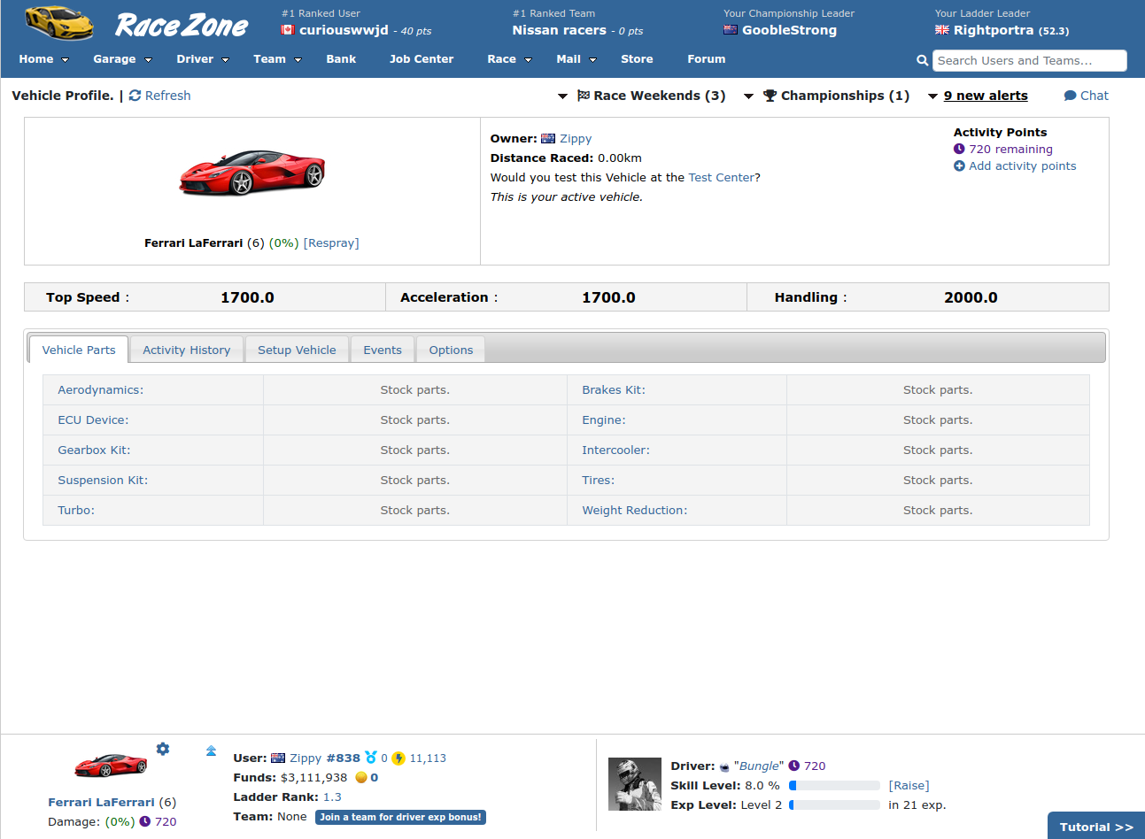
Task: Open Chat via speech bubble icon
Action: 1070,96
